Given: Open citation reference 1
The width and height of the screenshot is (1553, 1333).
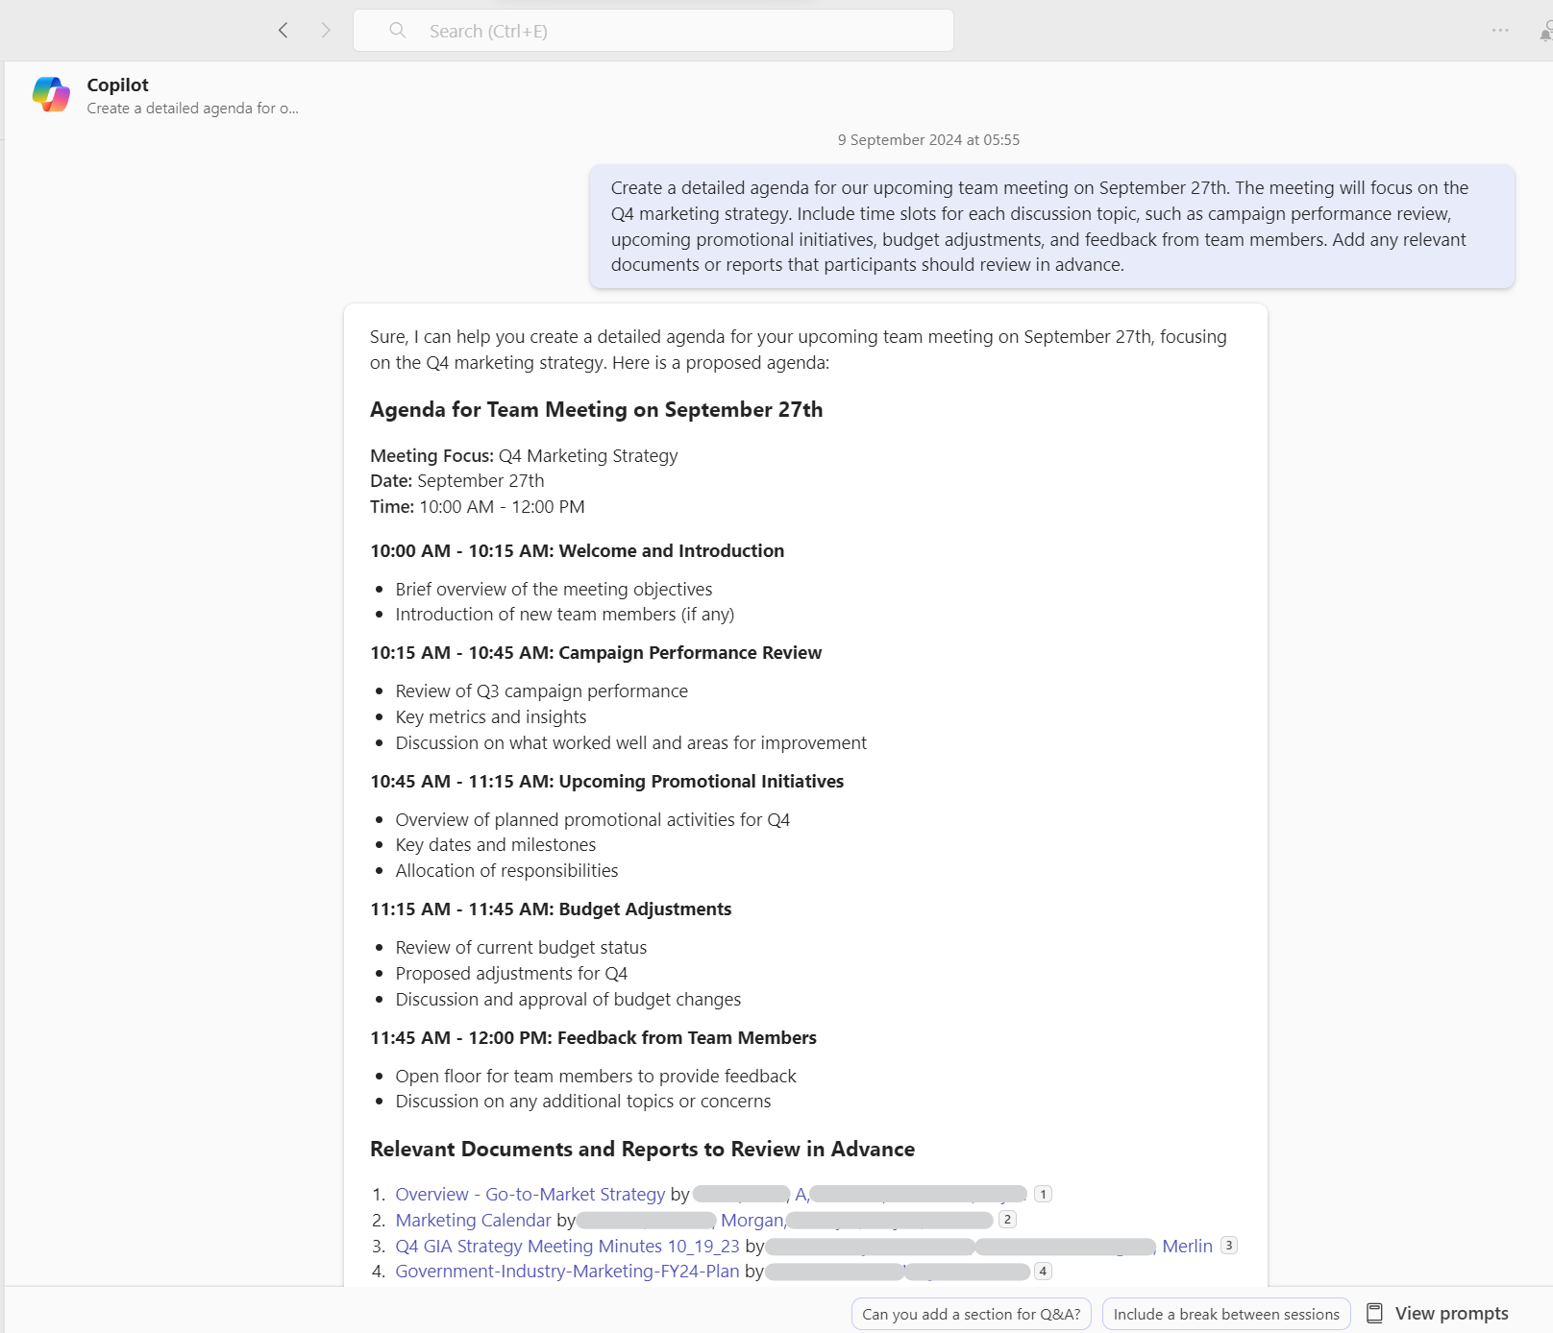Looking at the screenshot, I should click(x=1043, y=1195).
